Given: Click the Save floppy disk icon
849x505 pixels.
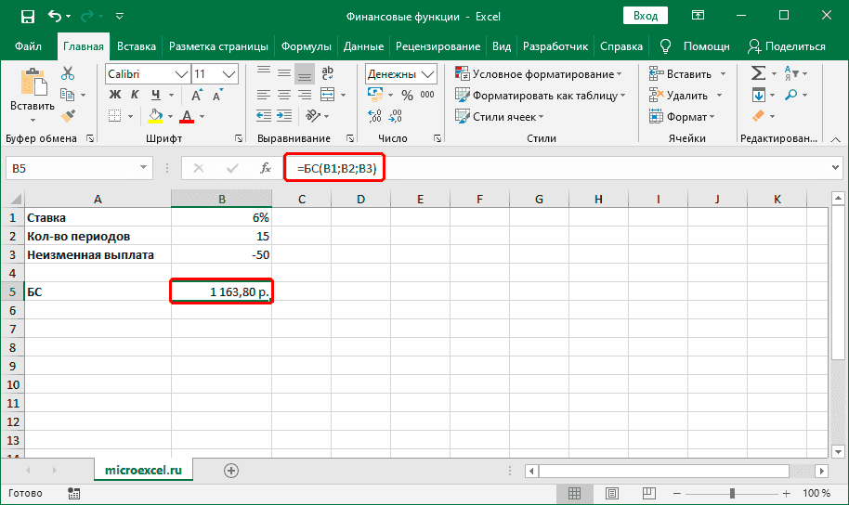Looking at the screenshot, I should tap(27, 17).
